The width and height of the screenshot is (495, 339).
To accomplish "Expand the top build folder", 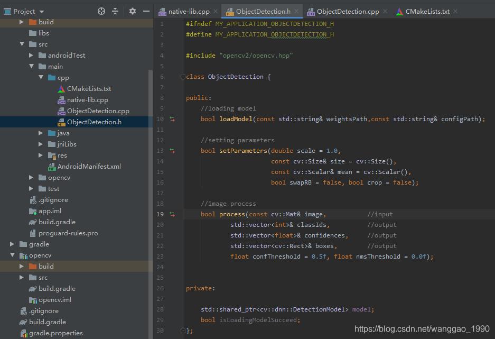I will [22, 22].
